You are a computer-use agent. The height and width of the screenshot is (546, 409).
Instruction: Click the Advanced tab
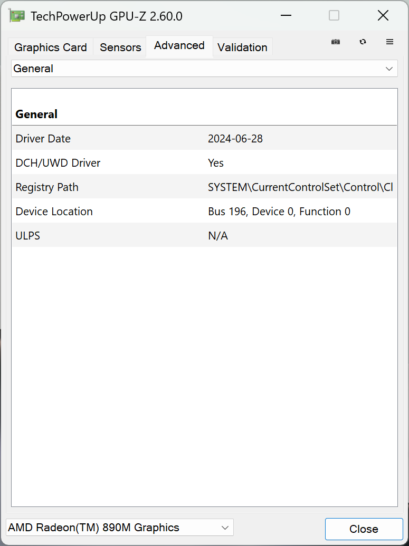click(x=179, y=45)
